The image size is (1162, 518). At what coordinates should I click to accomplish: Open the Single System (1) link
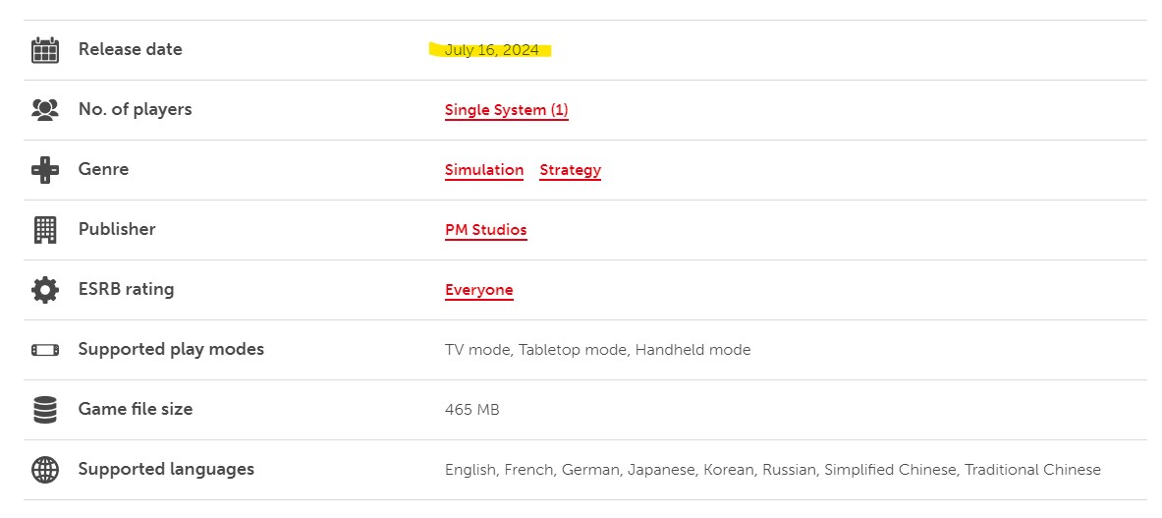point(506,110)
